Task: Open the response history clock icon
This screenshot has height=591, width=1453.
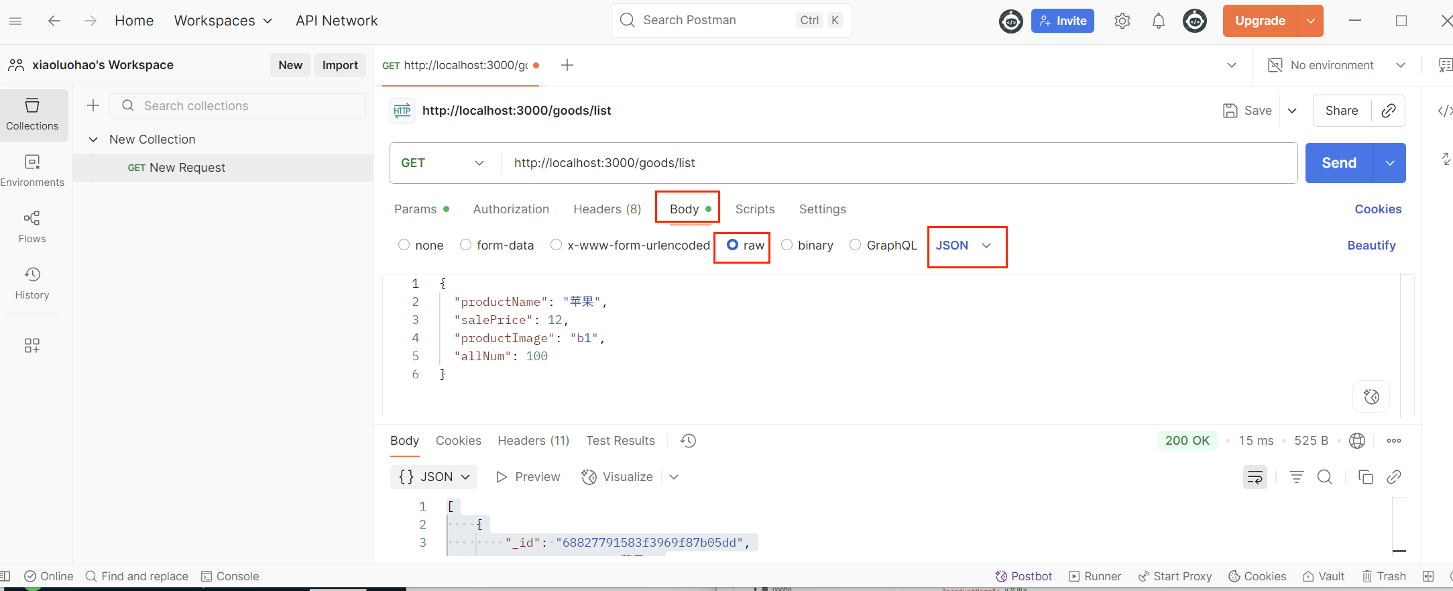Action: pyautogui.click(x=688, y=441)
